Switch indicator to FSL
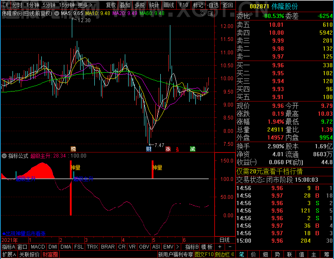The image size is (334, 259). (79, 247)
